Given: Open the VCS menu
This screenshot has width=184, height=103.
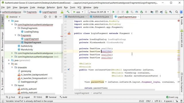Looking at the screenshot, I should click(79, 7).
